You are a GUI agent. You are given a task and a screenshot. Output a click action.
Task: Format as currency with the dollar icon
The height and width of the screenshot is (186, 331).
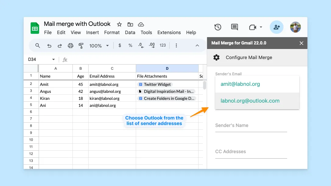click(x=119, y=45)
